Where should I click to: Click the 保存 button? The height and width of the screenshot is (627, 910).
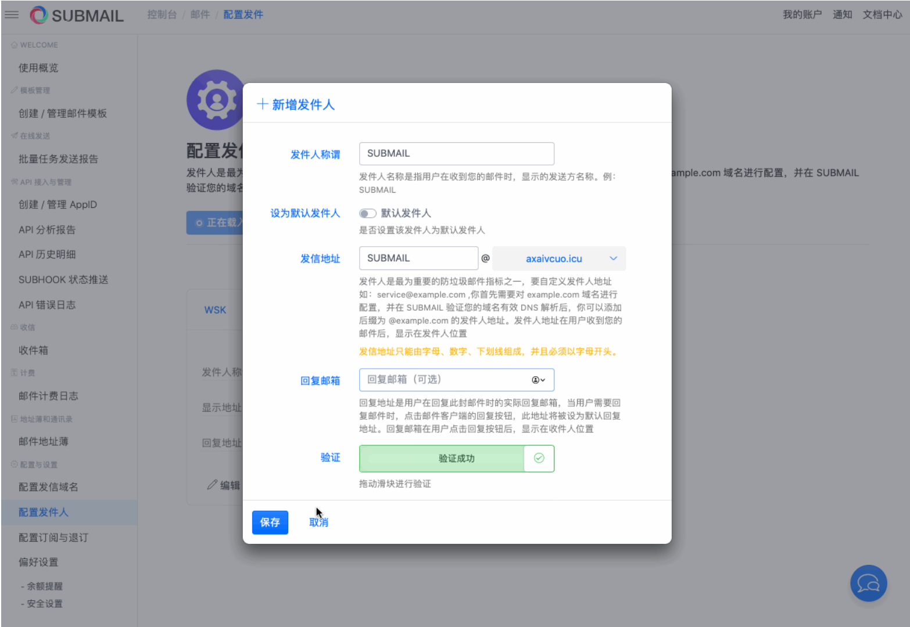[x=270, y=522]
